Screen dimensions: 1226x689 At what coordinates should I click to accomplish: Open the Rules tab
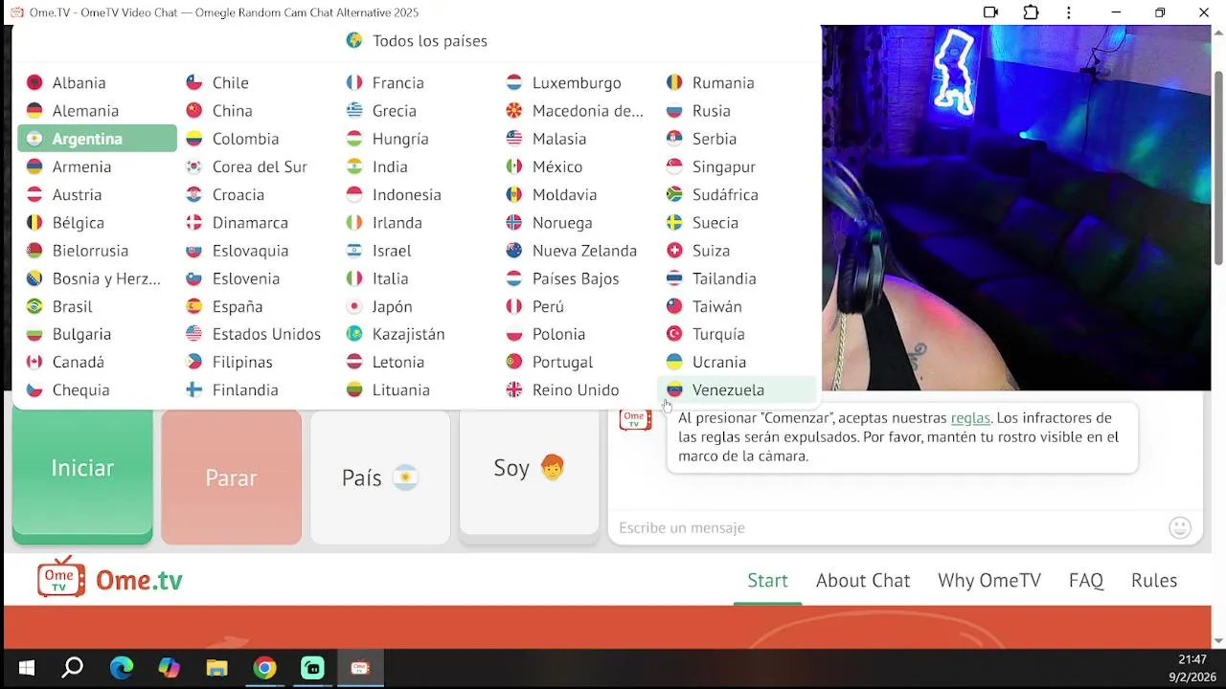[1154, 580]
